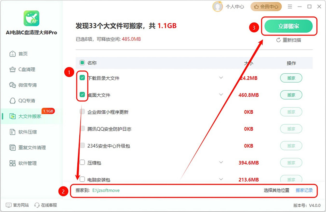
Task: Open the 搬家记录 link
Action: coord(304,191)
